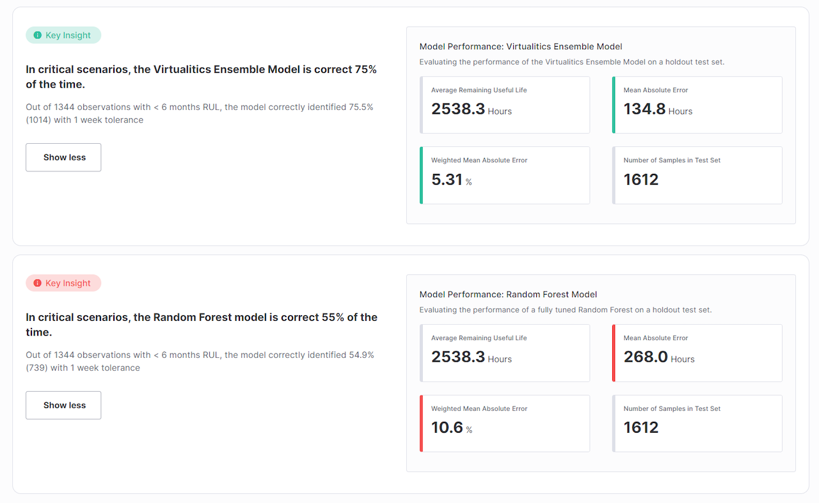
Task: Click Weighted Mean Absolute Error label in Ensemble panel
Action: (x=479, y=160)
